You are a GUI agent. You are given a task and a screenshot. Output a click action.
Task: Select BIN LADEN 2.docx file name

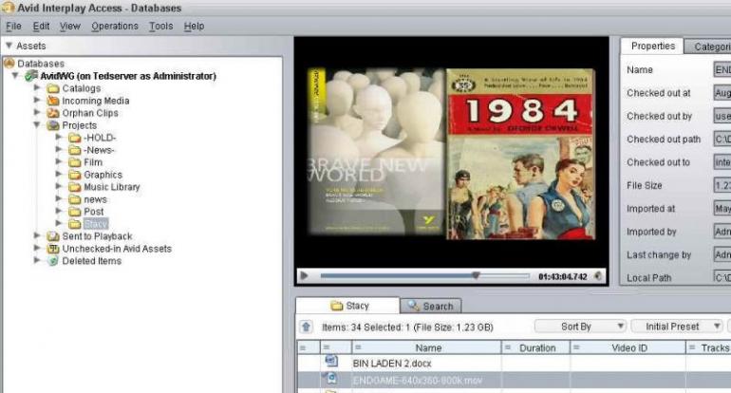coord(392,364)
